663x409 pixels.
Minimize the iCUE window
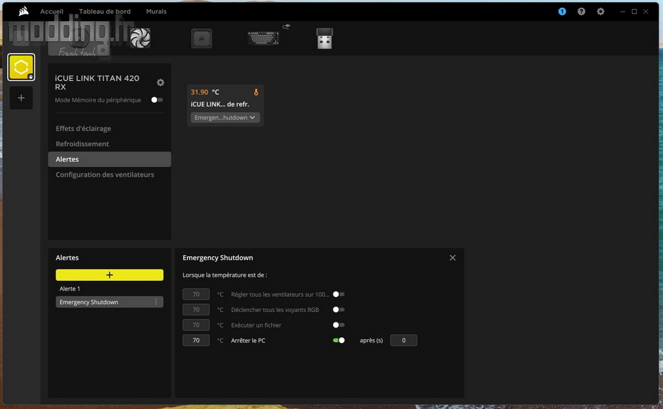click(x=622, y=12)
